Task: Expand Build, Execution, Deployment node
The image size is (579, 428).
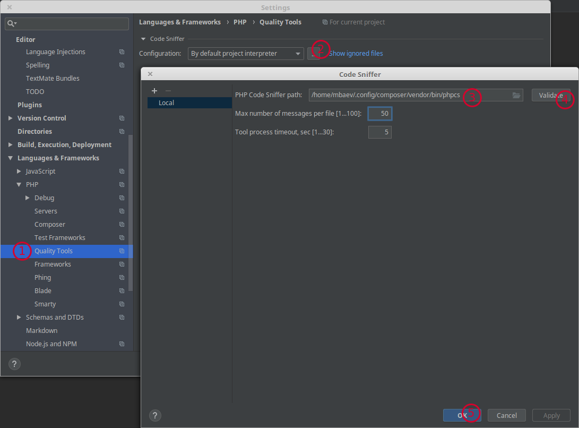Action: point(10,145)
